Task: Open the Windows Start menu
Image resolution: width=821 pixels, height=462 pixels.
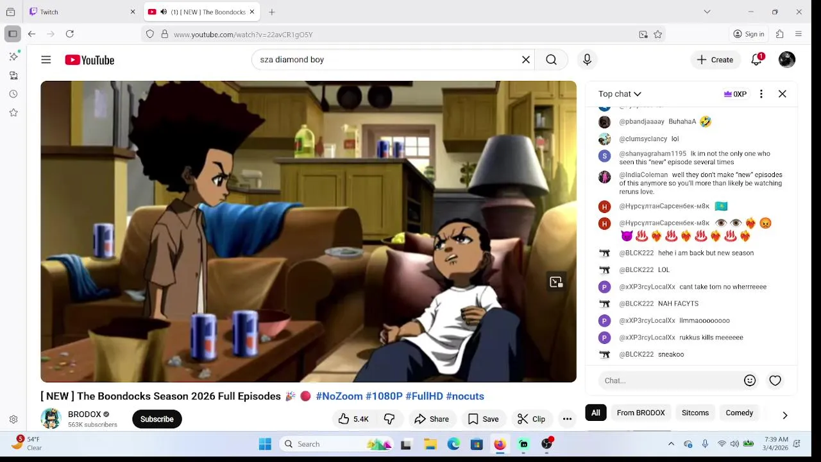Action: [x=265, y=444]
